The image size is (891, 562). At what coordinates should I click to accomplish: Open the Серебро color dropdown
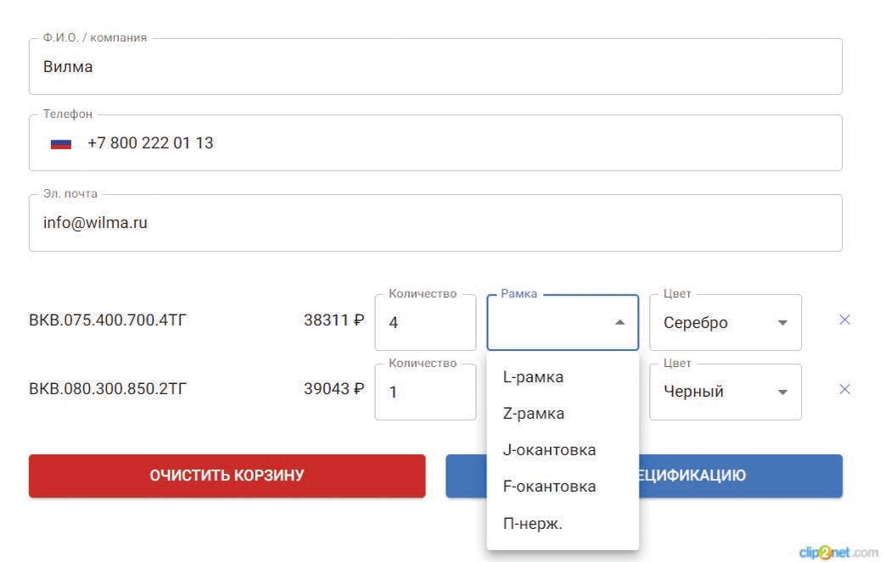pos(725,322)
